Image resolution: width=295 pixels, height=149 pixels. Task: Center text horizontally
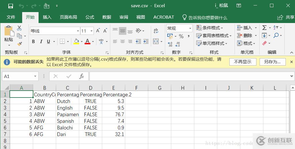123,41
